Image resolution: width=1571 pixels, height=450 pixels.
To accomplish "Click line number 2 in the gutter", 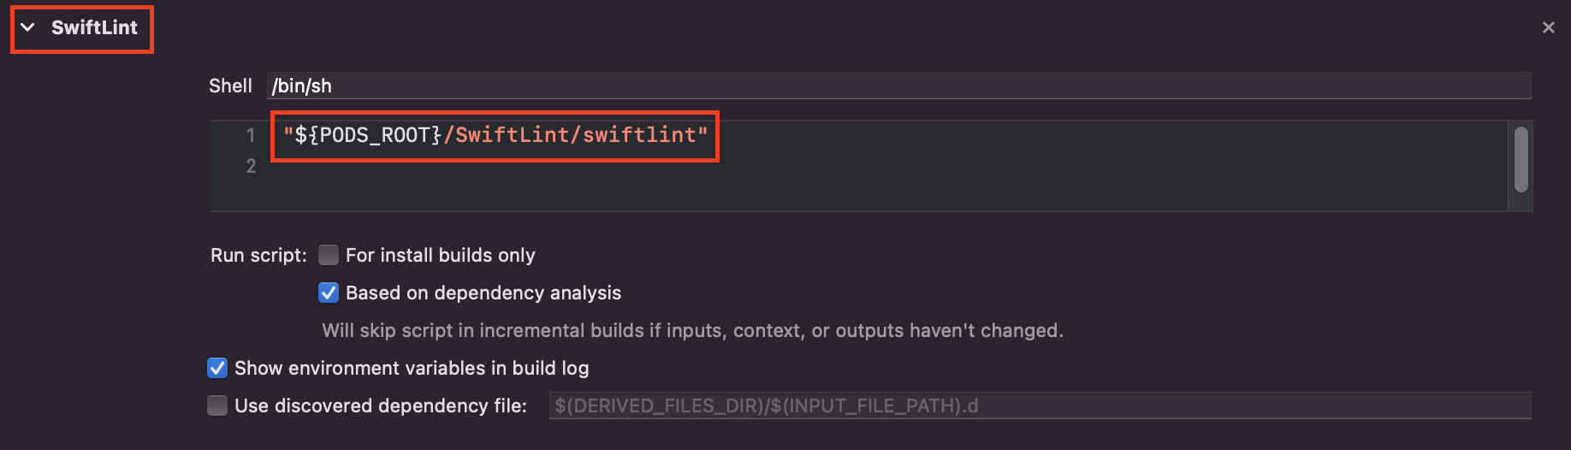I will [x=251, y=166].
